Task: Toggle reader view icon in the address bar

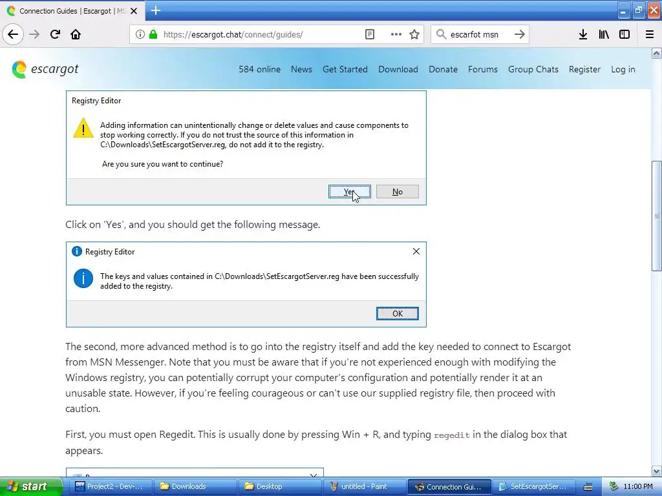Action: click(369, 34)
